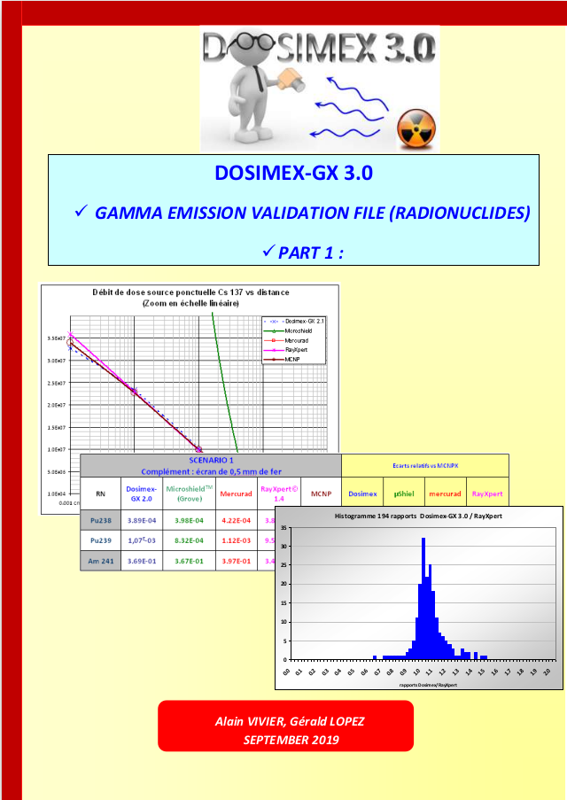Click the title "Histogramme 194 rapports Dosimex-GX 3.0 / RayXpert"
Viewport: 567px width, 800px height.
(418, 517)
